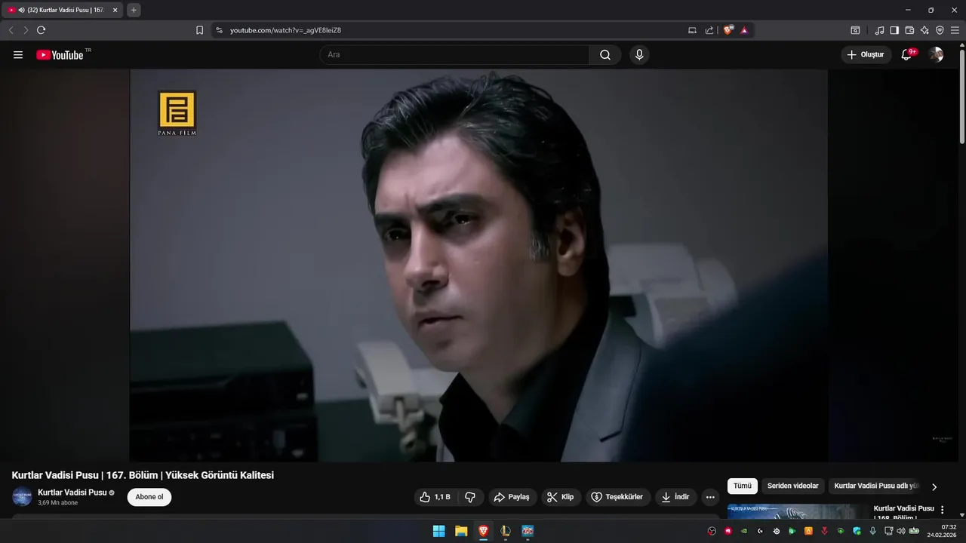Screen dimensions: 966x543
Task: Show next filter chips with arrow
Action: [934, 487]
